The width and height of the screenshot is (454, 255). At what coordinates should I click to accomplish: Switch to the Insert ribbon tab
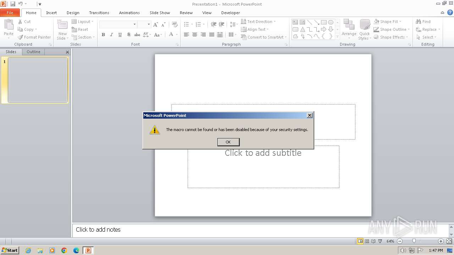point(51,13)
